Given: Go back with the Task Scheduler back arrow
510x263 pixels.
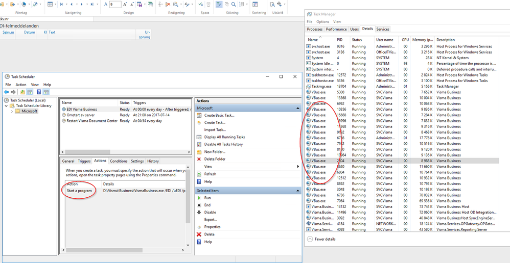Looking at the screenshot, I should coord(7,92).
